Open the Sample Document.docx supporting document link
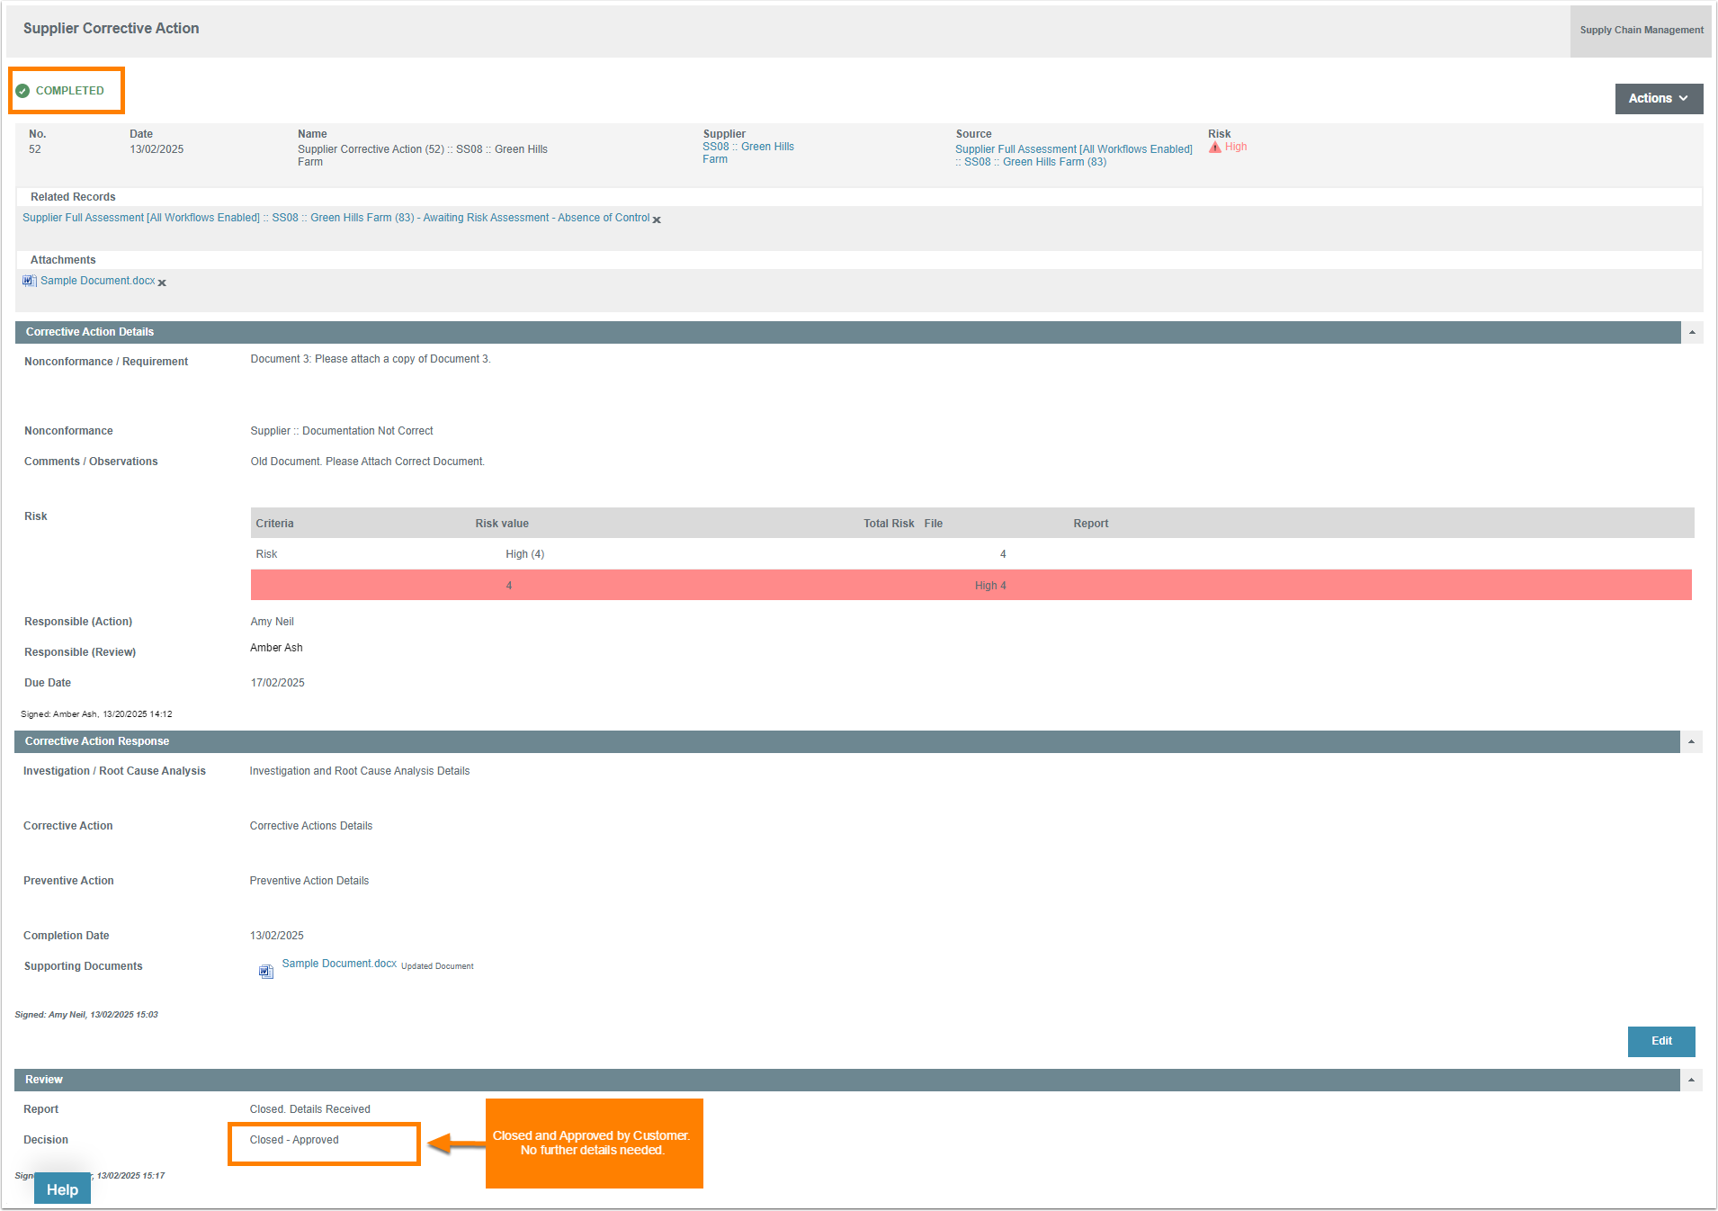1718x1211 pixels. 339,964
